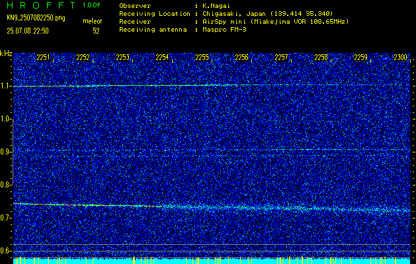416x264 pixels.
Task: Click the 2252 time axis marker
Action: (83, 57)
